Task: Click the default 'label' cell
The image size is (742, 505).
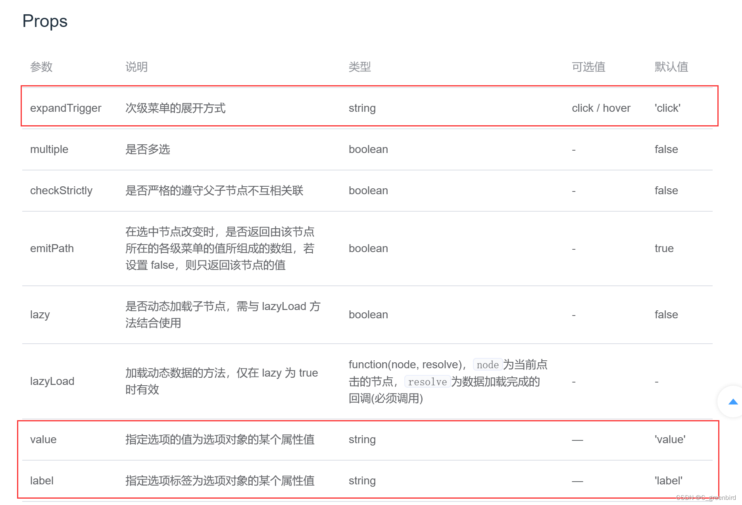Action: click(x=669, y=481)
